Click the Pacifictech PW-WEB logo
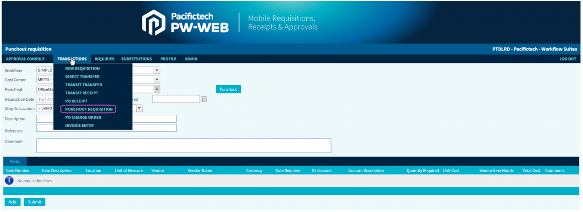Image resolution: width=583 pixels, height=212 pixels. click(185, 22)
